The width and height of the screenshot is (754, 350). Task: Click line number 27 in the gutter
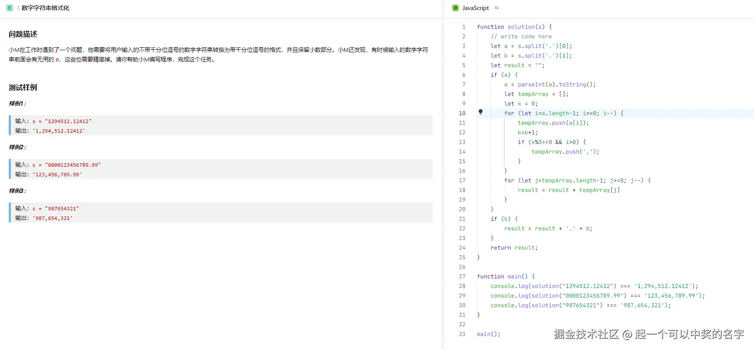tap(462, 276)
